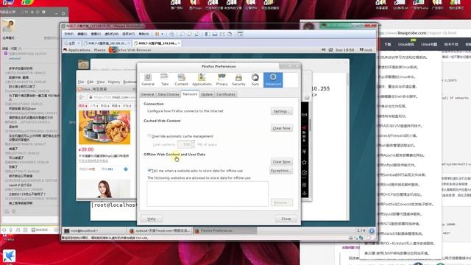This screenshot has width=471, height=265.
Task: Click the volume icon in GNOME top bar
Action: pyautogui.click(x=324, y=50)
